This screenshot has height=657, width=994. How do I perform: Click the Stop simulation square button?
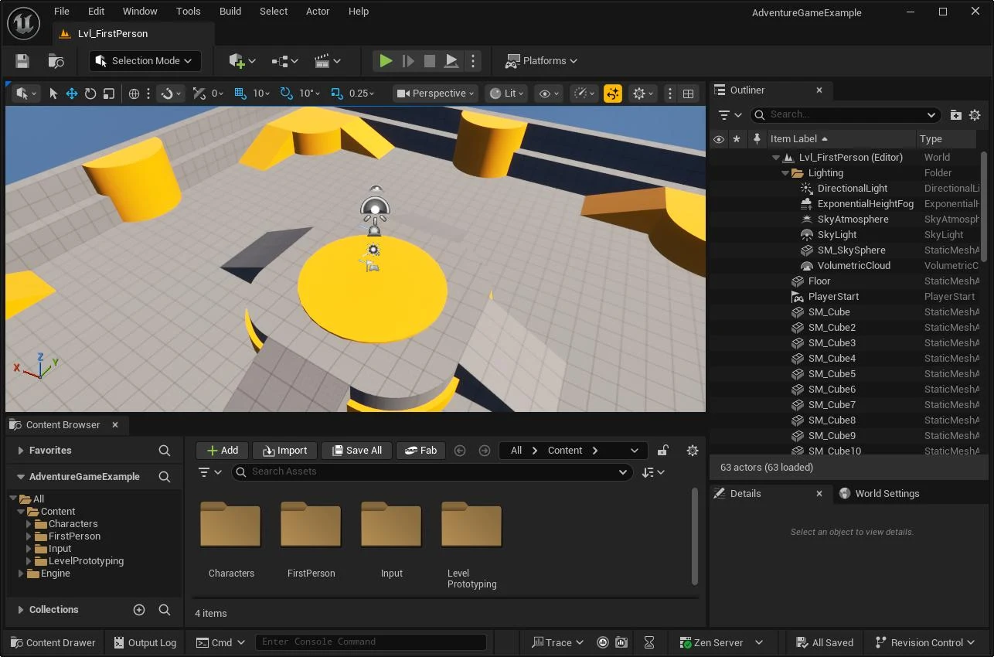(430, 61)
